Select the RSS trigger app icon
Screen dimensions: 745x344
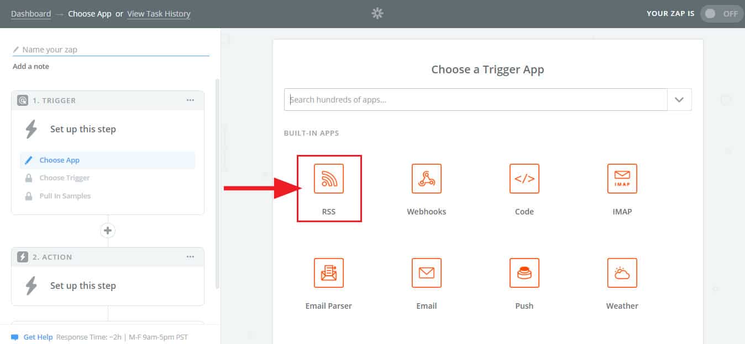tap(329, 179)
